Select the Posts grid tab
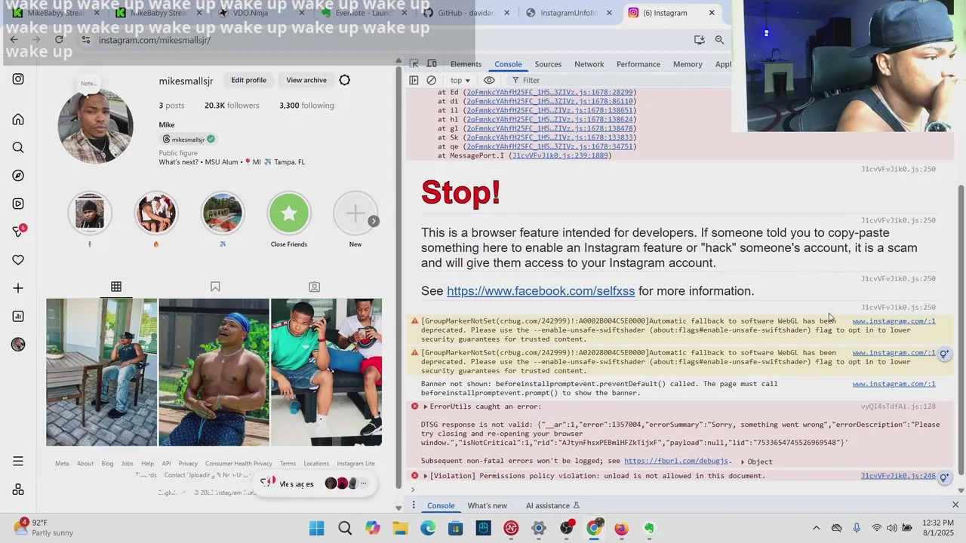Image resolution: width=966 pixels, height=543 pixels. [116, 287]
